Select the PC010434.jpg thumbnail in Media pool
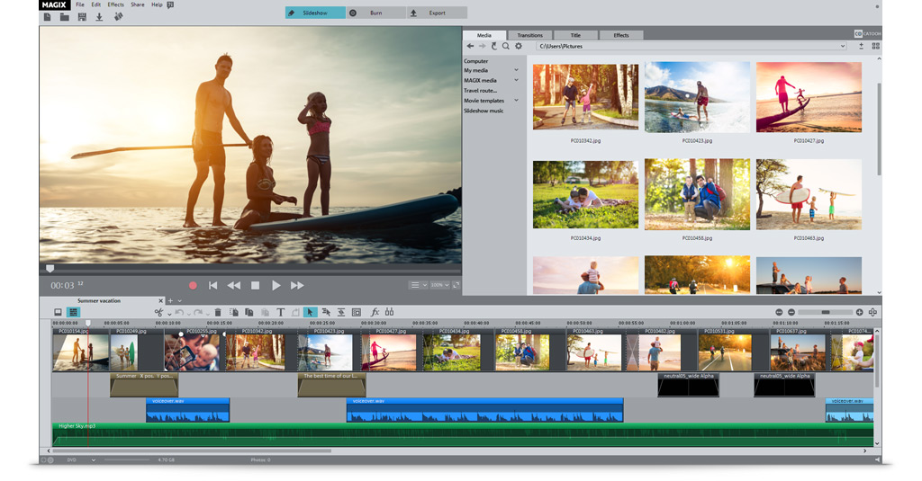 click(x=585, y=194)
